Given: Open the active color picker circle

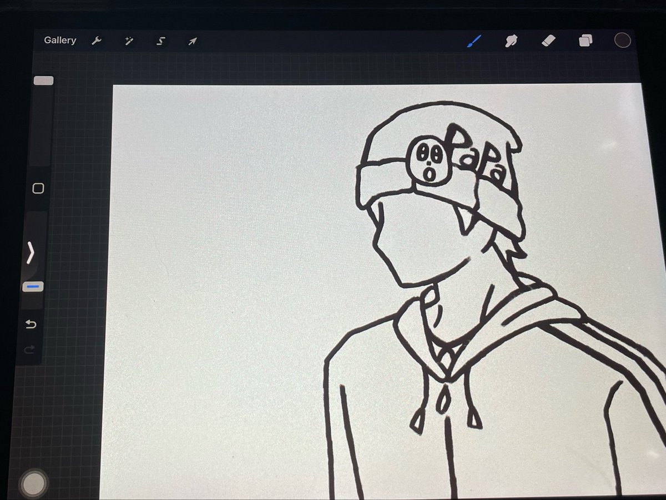Looking at the screenshot, I should pyautogui.click(x=623, y=40).
